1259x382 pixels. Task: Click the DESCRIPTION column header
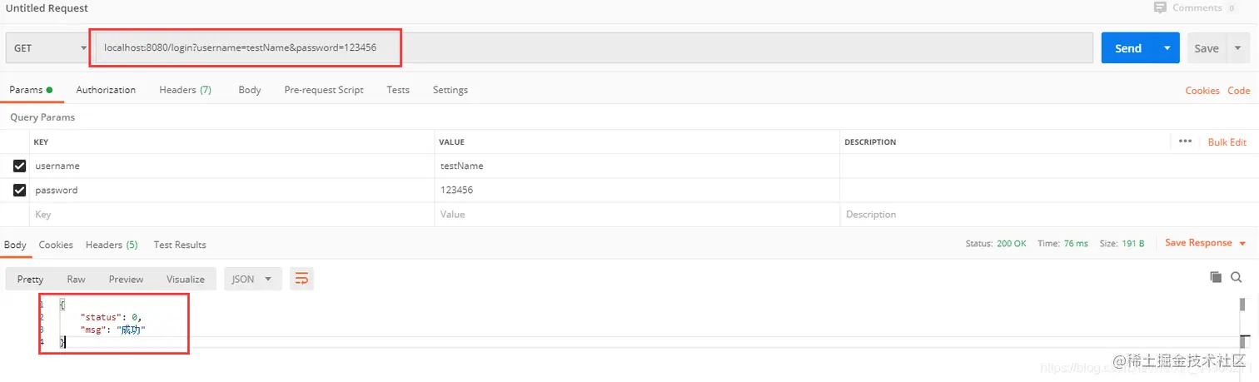[870, 142]
